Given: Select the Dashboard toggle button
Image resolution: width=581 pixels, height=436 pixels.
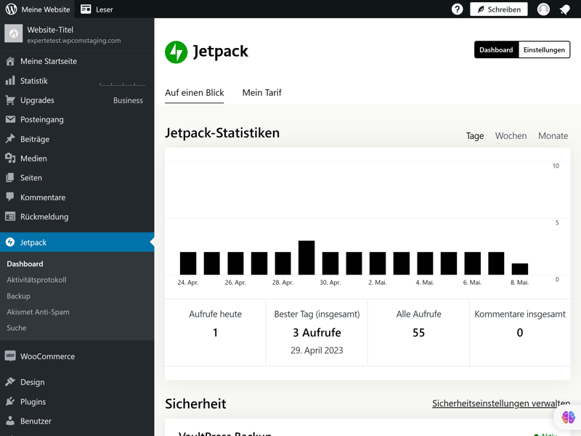Looking at the screenshot, I should click(x=496, y=50).
